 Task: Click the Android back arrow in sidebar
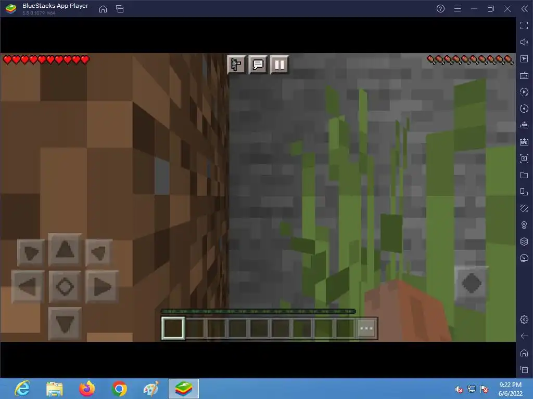point(524,336)
